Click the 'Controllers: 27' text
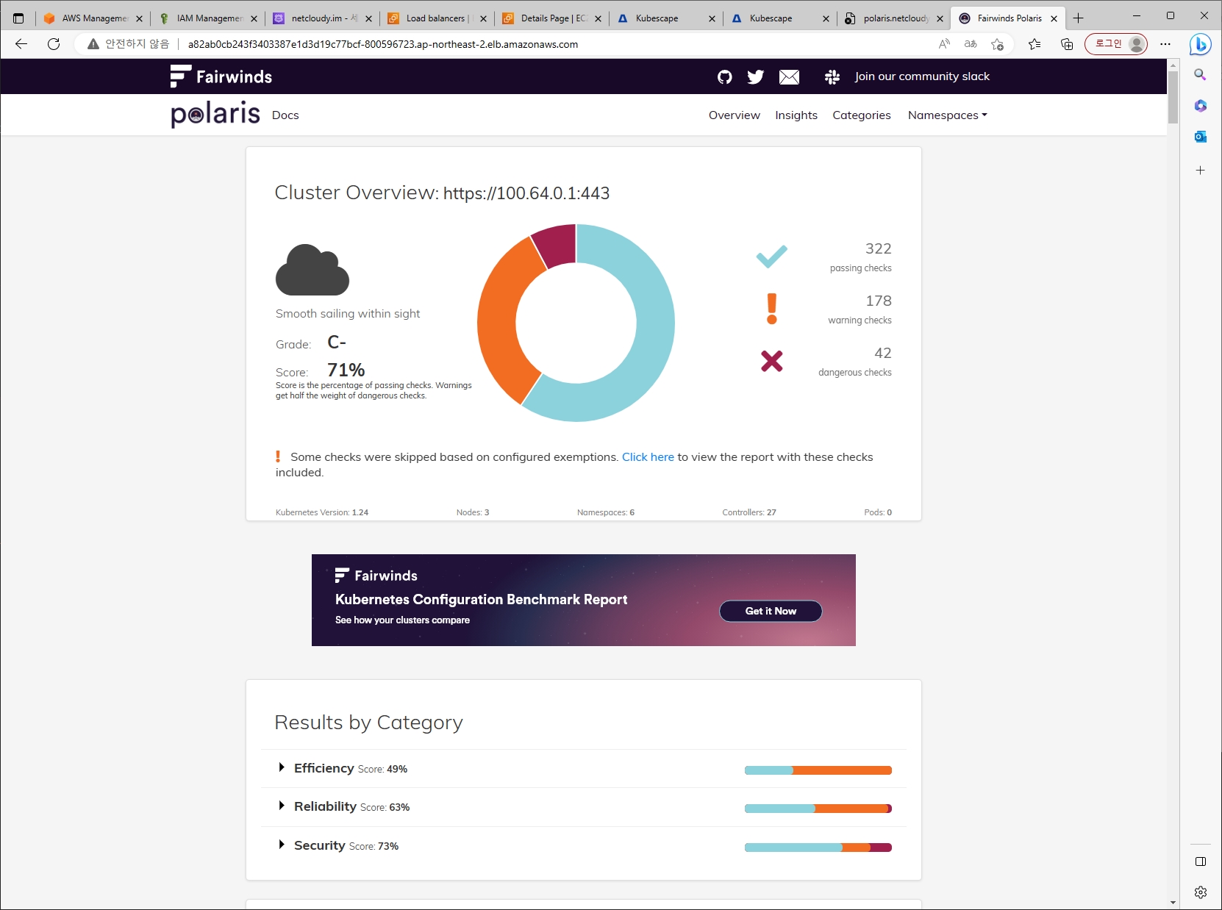 pos(748,512)
